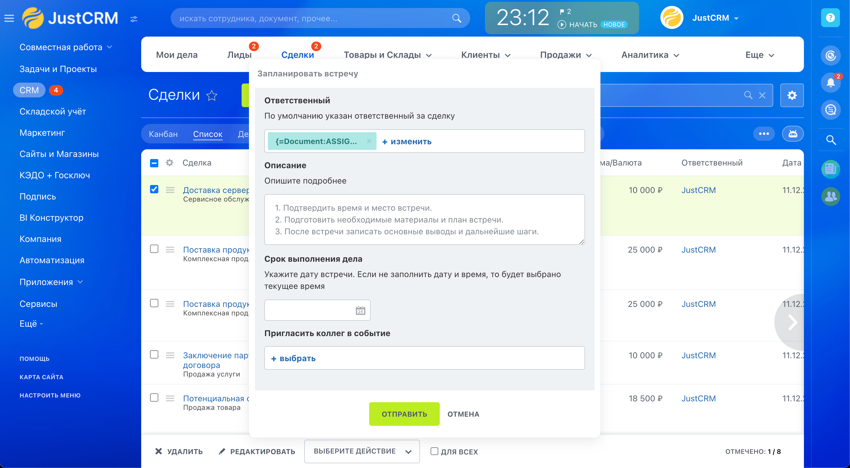Remove the Document:ASSIG responsible tag

click(369, 141)
